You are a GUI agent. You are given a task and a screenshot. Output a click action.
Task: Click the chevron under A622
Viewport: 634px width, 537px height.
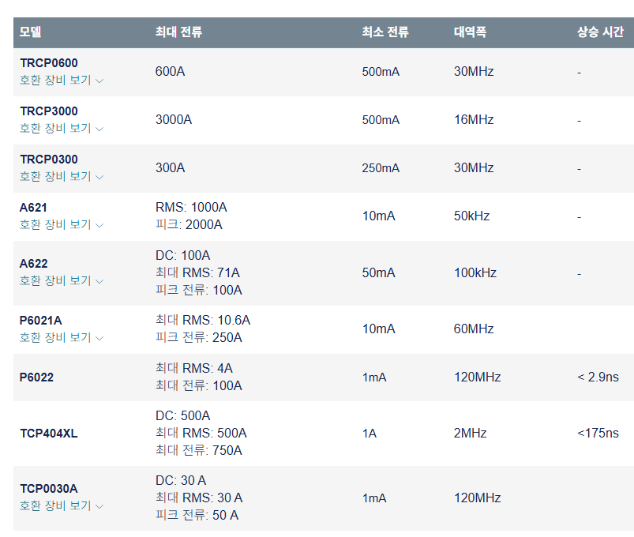(99, 281)
